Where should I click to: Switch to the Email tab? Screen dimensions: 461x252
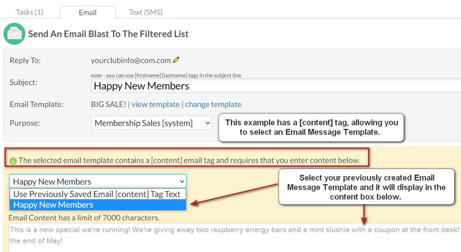pyautogui.click(x=88, y=13)
